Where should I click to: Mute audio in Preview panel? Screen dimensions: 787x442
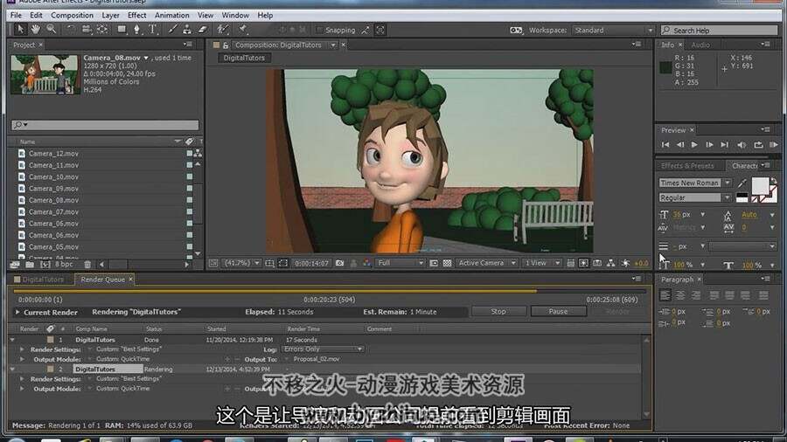tap(742, 145)
